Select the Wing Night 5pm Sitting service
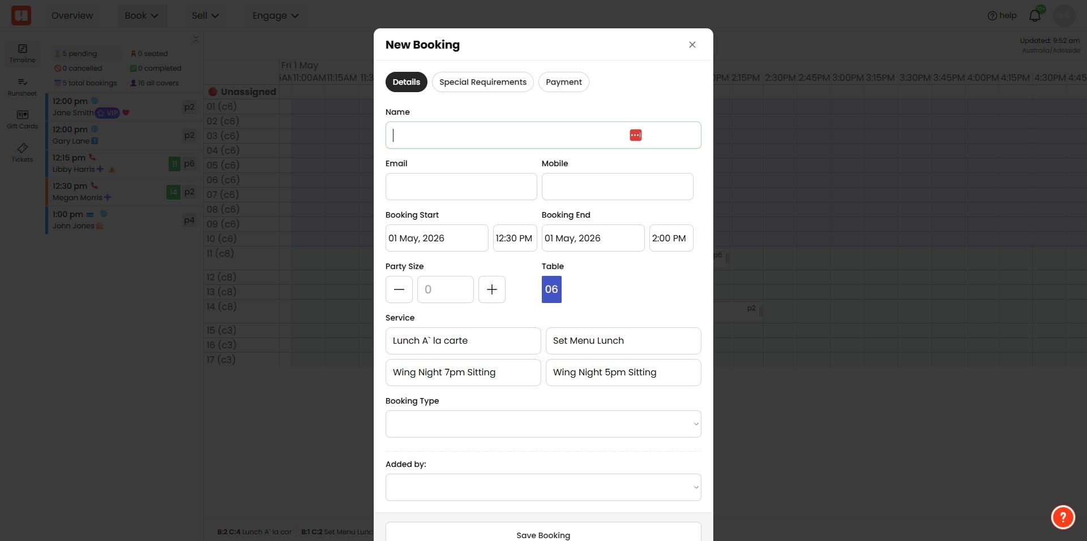 pyautogui.click(x=623, y=373)
